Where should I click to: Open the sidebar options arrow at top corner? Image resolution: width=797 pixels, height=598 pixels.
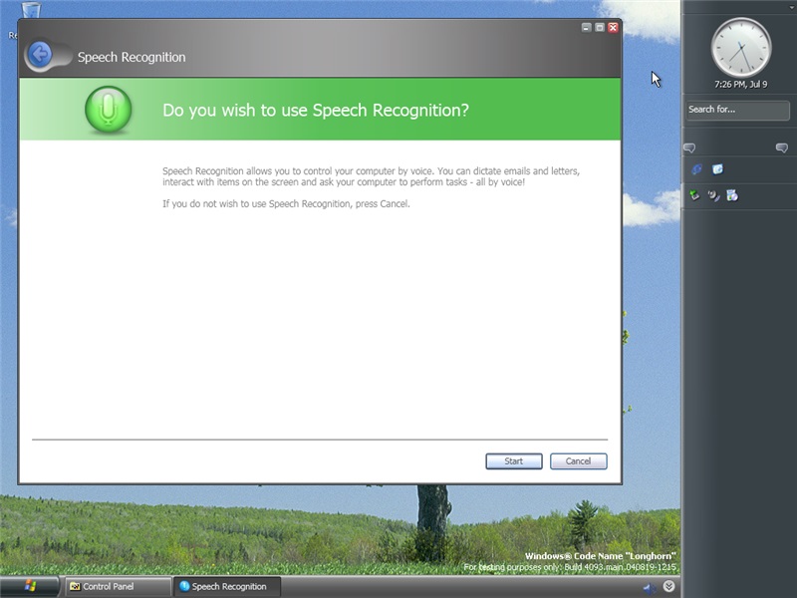click(791, 7)
